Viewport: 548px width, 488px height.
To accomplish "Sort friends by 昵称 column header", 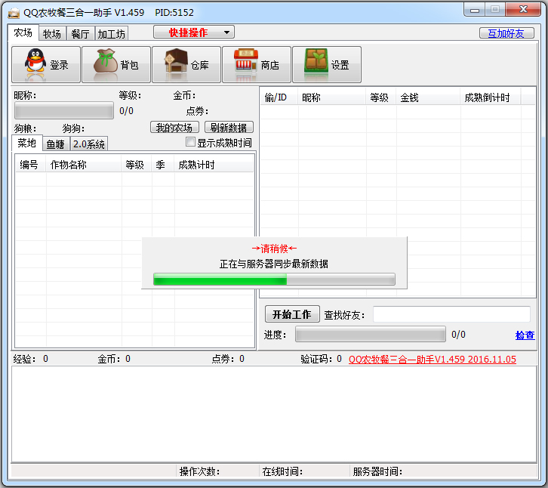I will [x=332, y=97].
